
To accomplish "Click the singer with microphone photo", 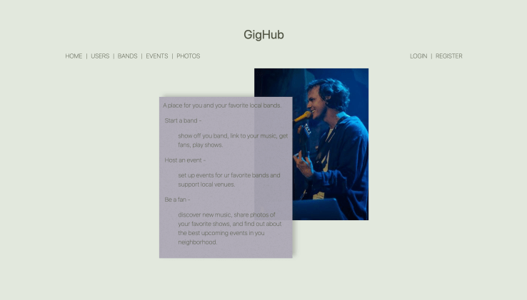I will [x=331, y=144].
